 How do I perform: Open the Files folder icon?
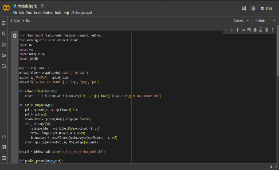pyautogui.click(x=4, y=66)
